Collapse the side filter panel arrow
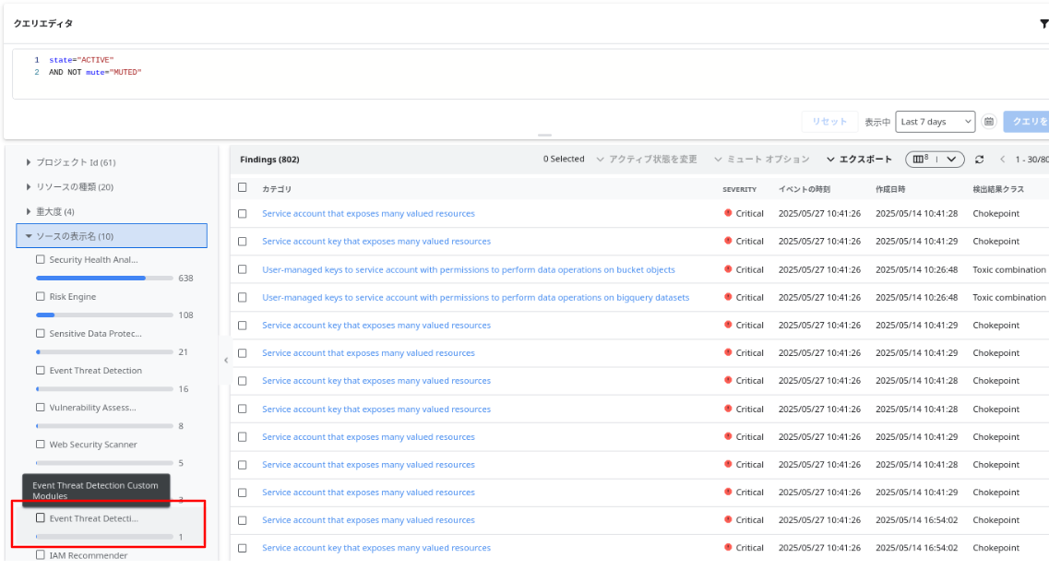Screen dimensions: 1049x570 (226, 360)
